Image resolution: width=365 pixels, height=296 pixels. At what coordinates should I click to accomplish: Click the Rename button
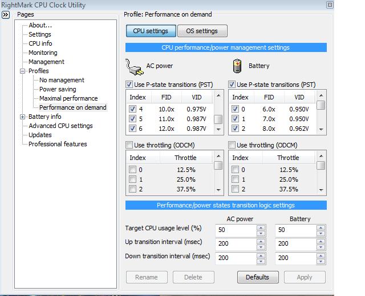tap(147, 277)
